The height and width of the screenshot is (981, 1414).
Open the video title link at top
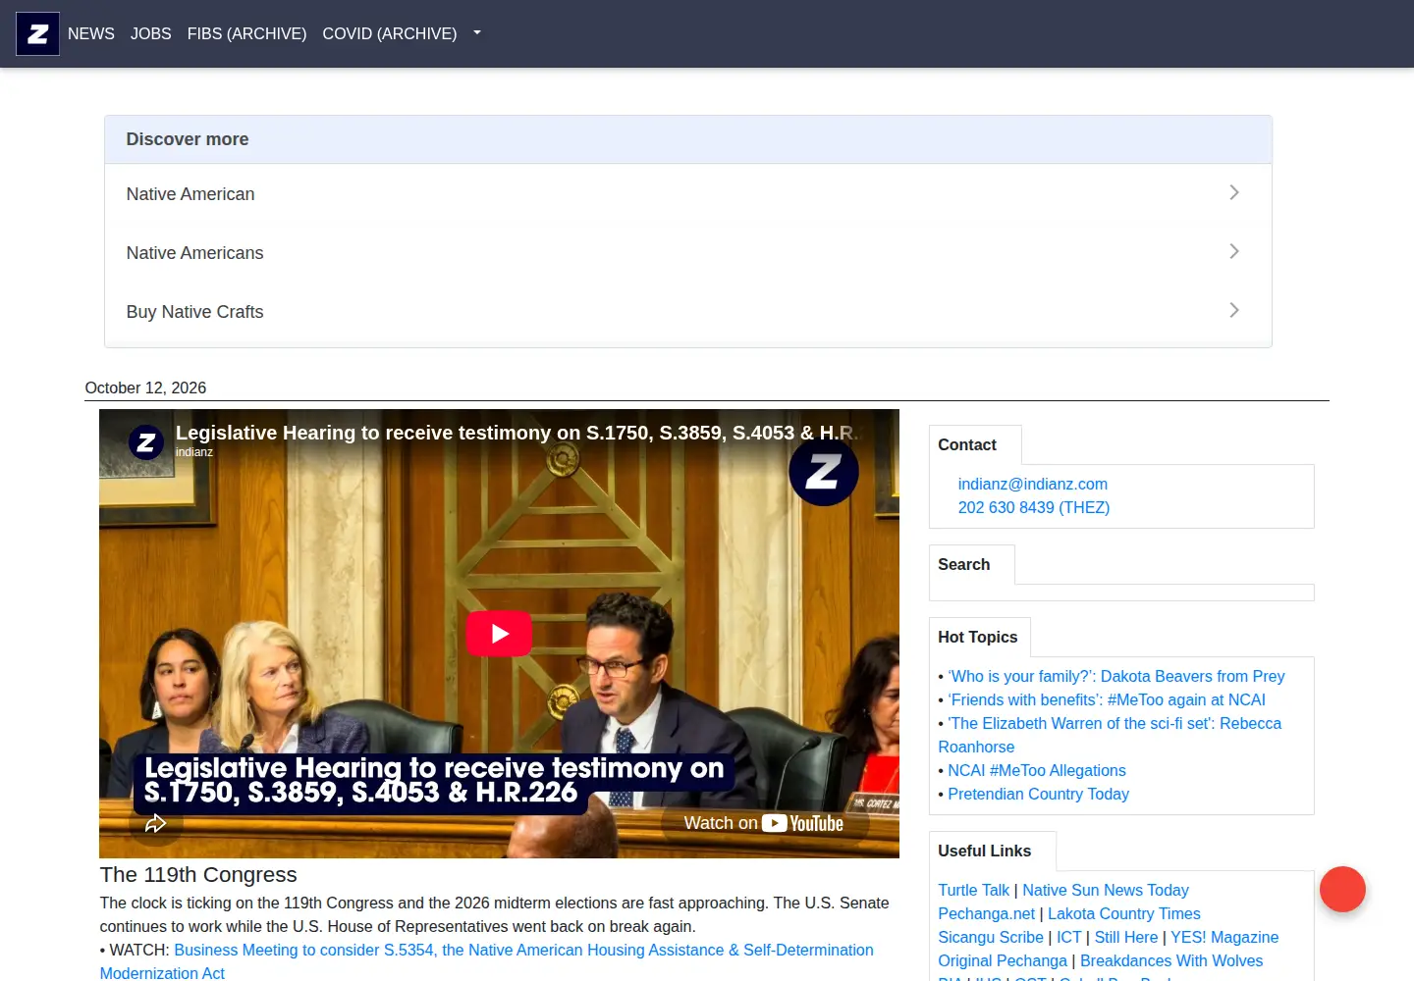(517, 433)
